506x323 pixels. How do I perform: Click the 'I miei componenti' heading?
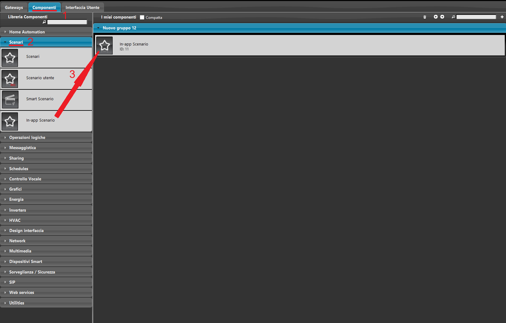pyautogui.click(x=119, y=17)
